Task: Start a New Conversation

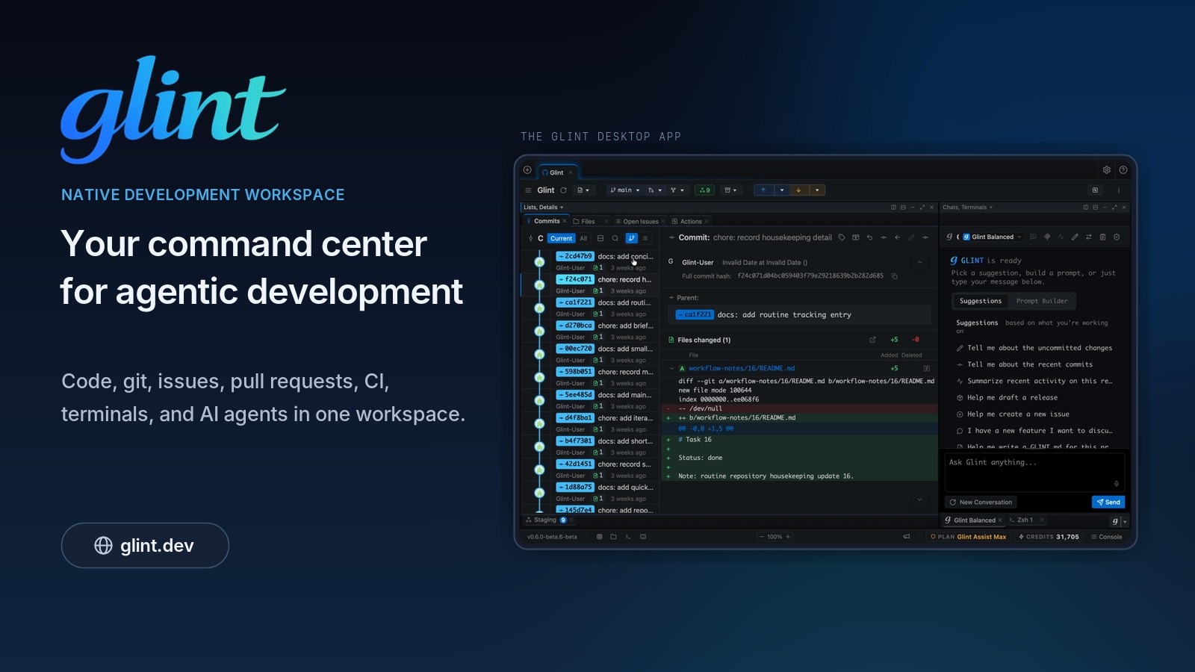Action: click(x=981, y=503)
